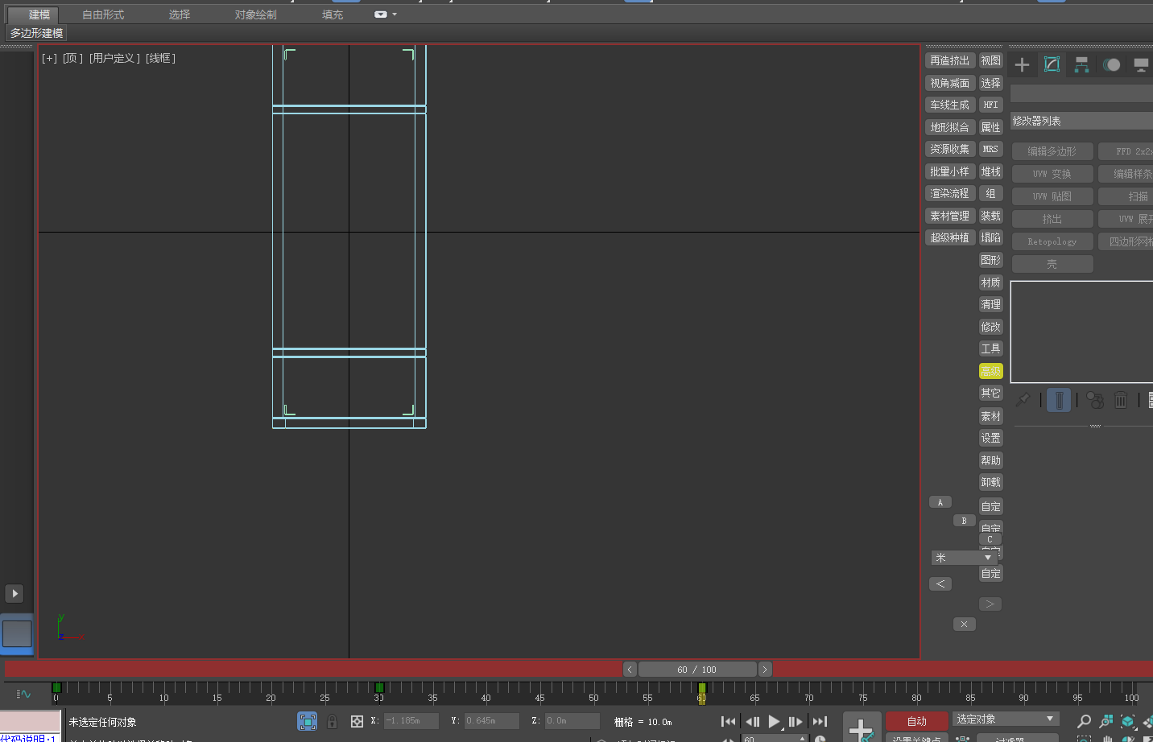Select the highlighted 高级 category button

[991, 371]
